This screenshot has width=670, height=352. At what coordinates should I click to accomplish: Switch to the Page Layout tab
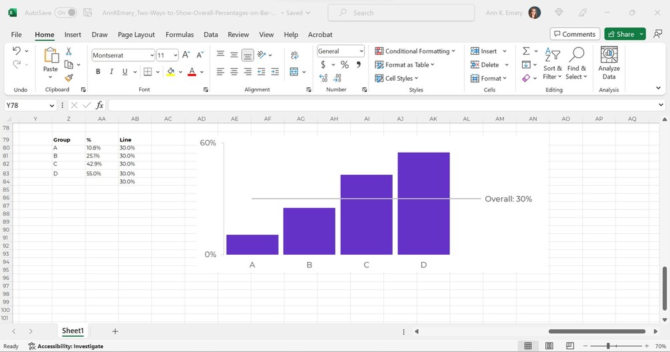tap(136, 35)
